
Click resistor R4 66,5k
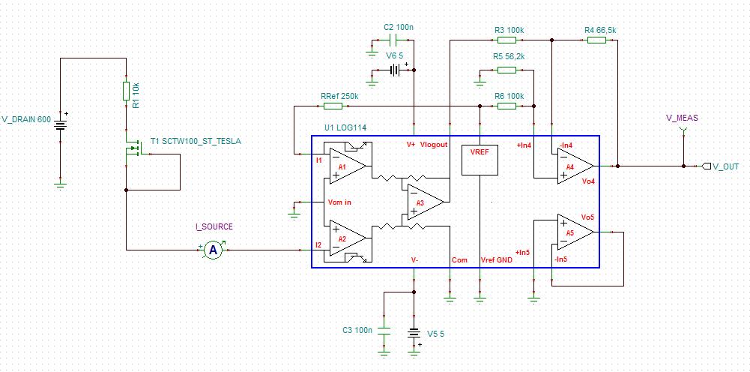tap(596, 40)
